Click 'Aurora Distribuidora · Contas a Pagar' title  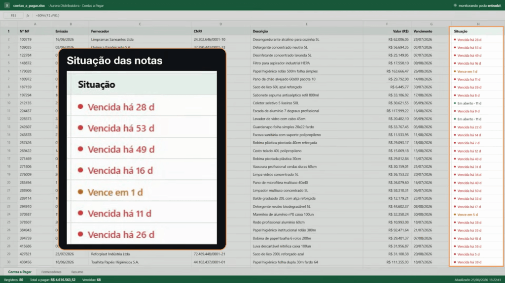(76, 5)
